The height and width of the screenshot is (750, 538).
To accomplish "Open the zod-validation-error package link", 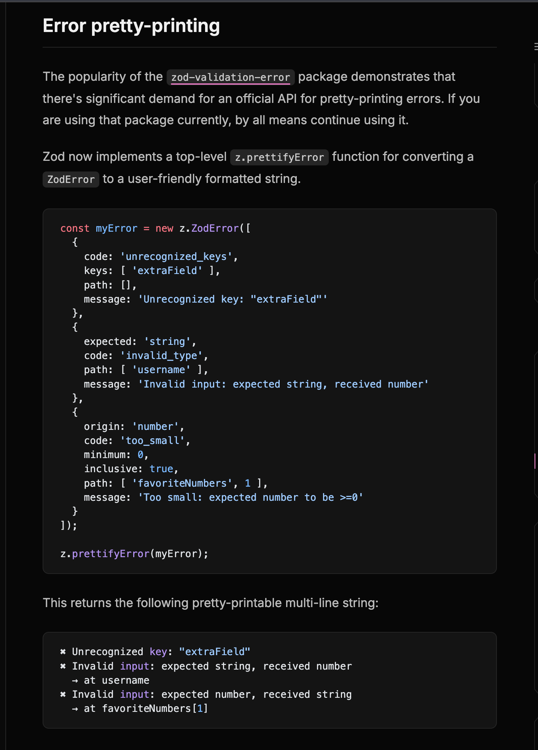I will 231,77.
